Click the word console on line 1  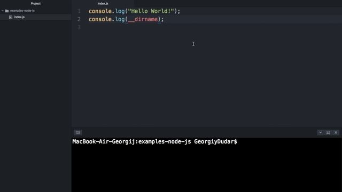[100, 11]
